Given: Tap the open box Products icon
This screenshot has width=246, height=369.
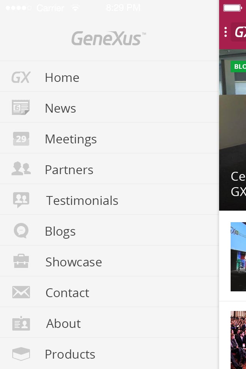Looking at the screenshot, I should tap(21, 354).
